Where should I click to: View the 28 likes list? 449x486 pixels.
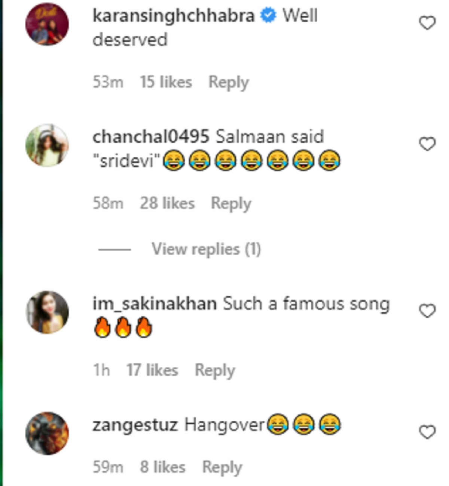[167, 203]
